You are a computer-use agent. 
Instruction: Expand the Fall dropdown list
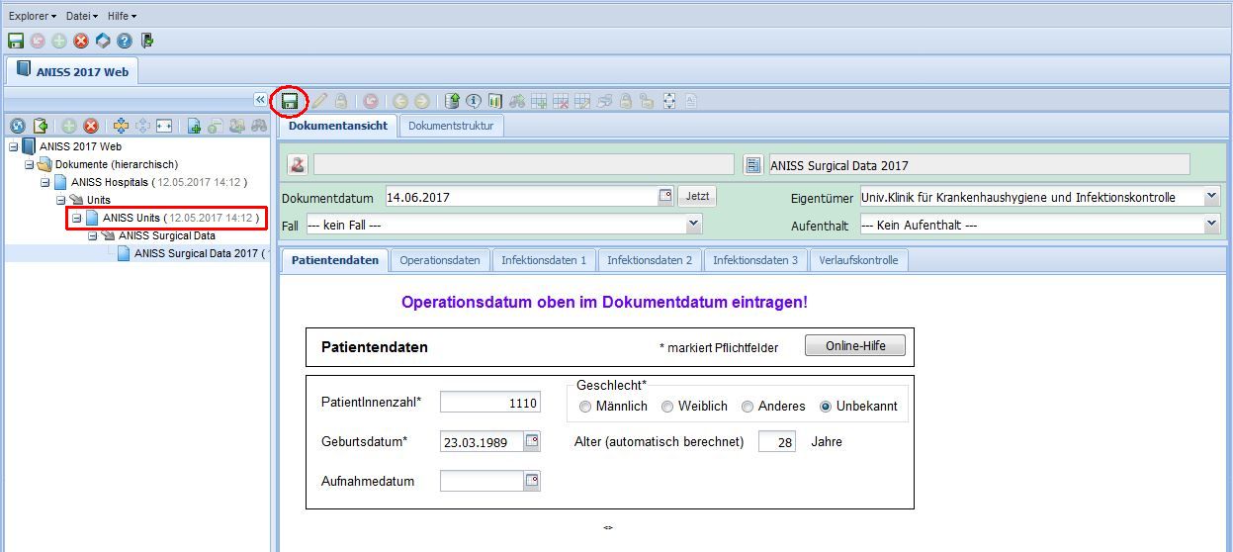pyautogui.click(x=694, y=225)
